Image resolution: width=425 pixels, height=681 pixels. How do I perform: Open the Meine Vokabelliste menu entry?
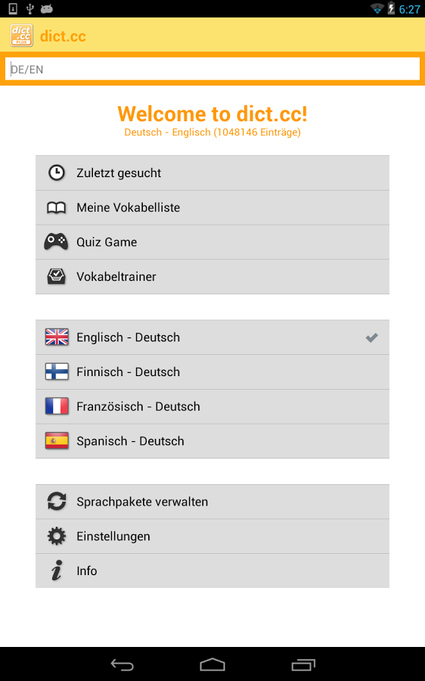[x=212, y=207]
